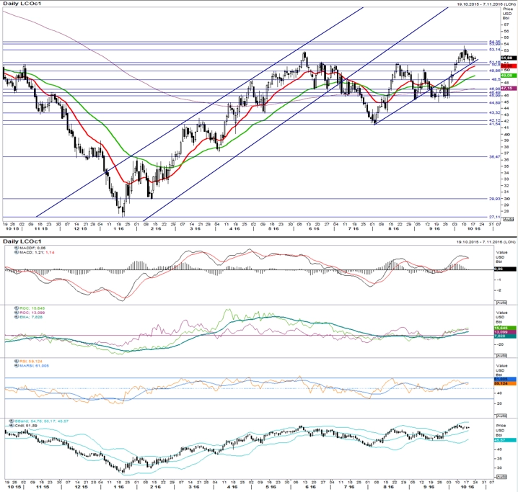
Task: Click the lower Daily LCOc1 indicator chart title
Action: tap(22, 241)
